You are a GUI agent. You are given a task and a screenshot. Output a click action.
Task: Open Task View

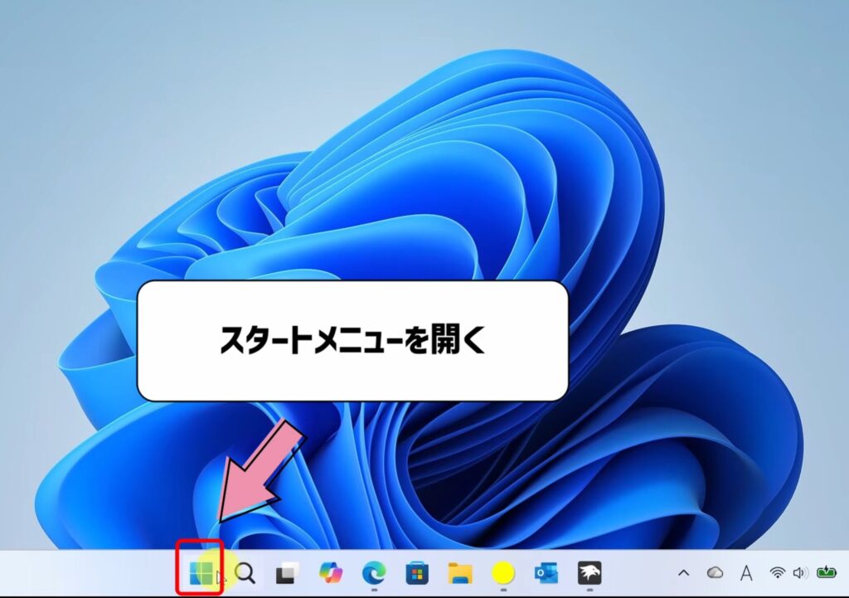[284, 573]
